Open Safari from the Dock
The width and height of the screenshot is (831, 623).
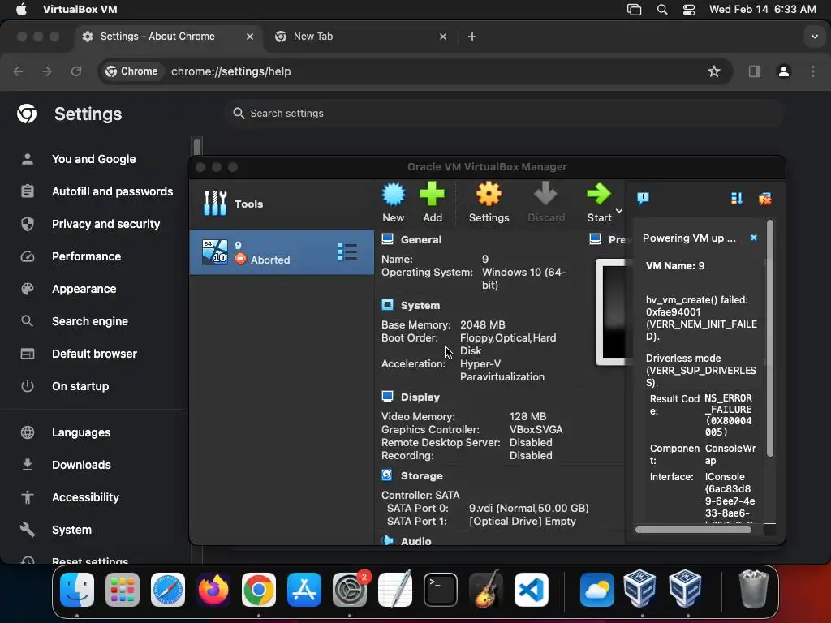click(x=168, y=590)
